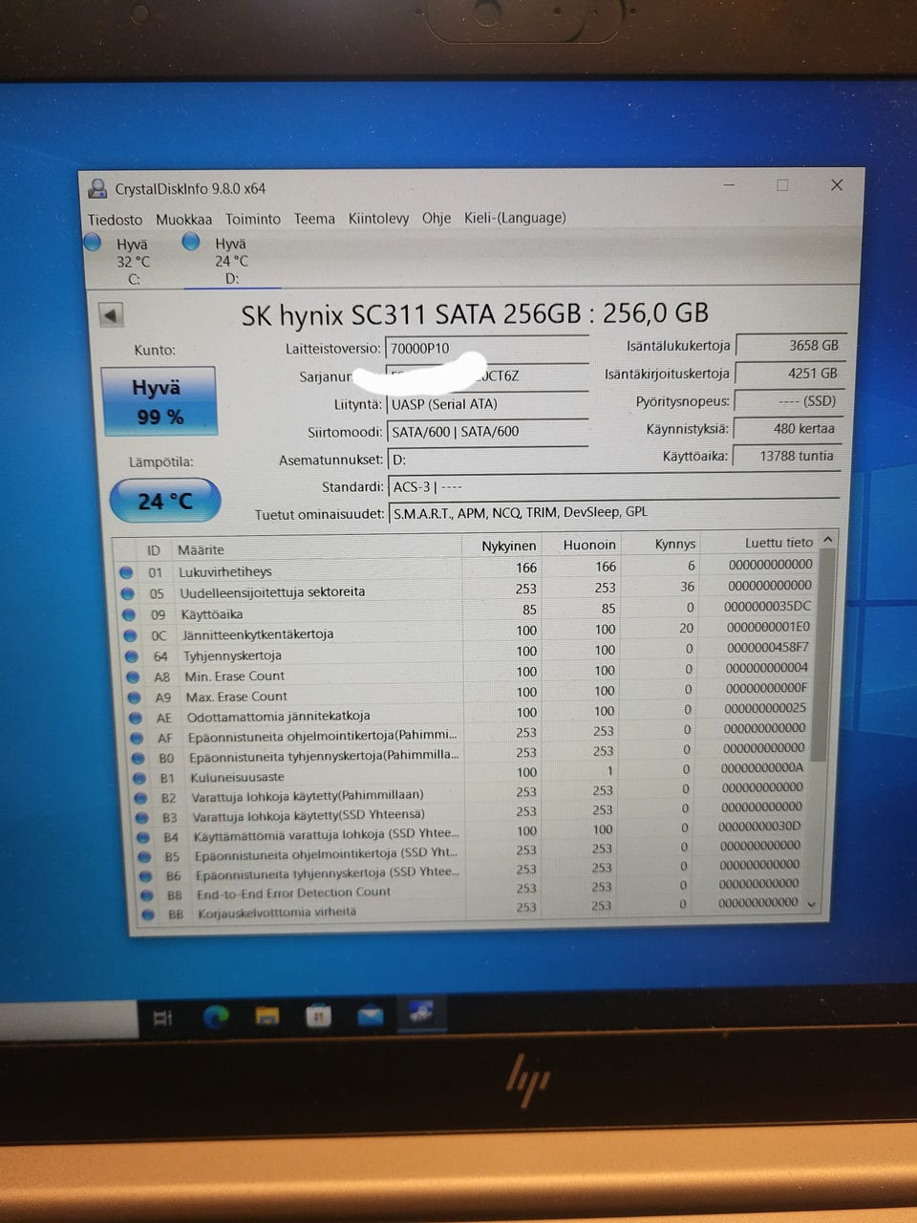
Task: Open the Kieli-(Language) menu
Action: click(x=515, y=218)
